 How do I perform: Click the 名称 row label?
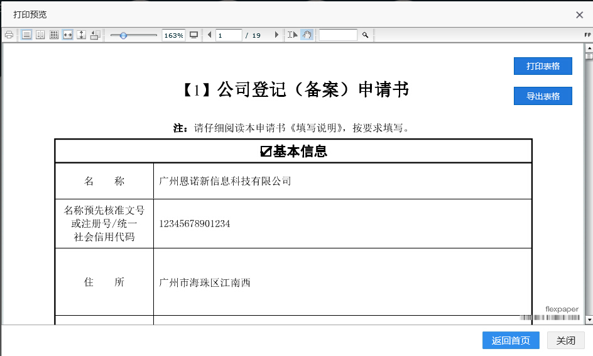click(x=104, y=181)
